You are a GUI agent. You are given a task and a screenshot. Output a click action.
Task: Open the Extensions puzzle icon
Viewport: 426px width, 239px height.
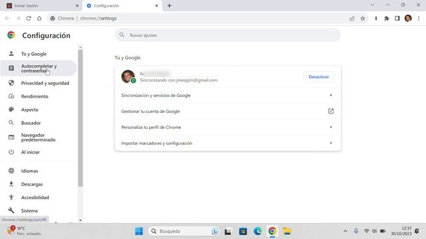pyautogui.click(x=387, y=19)
